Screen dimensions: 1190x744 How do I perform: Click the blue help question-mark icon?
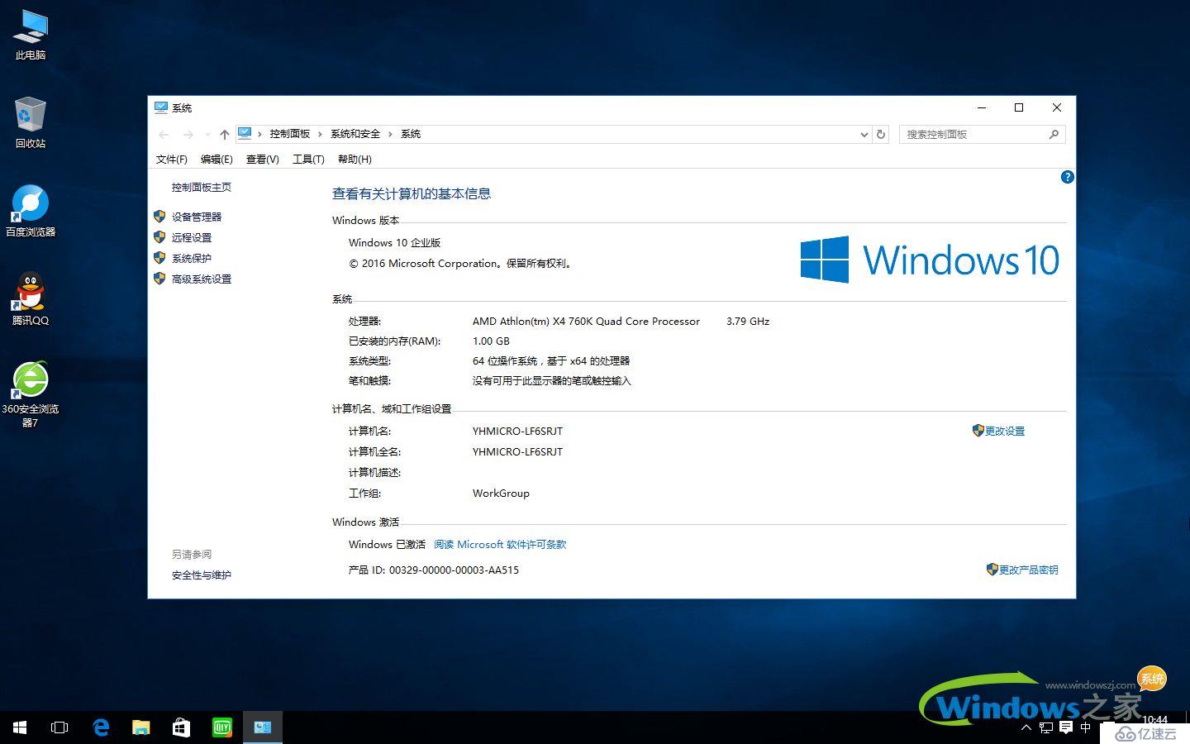1067,177
